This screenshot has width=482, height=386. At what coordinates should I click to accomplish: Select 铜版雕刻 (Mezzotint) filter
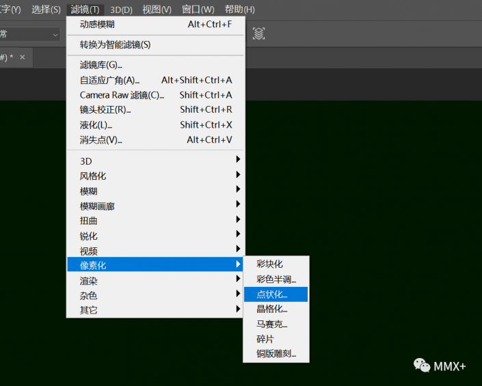click(x=276, y=355)
